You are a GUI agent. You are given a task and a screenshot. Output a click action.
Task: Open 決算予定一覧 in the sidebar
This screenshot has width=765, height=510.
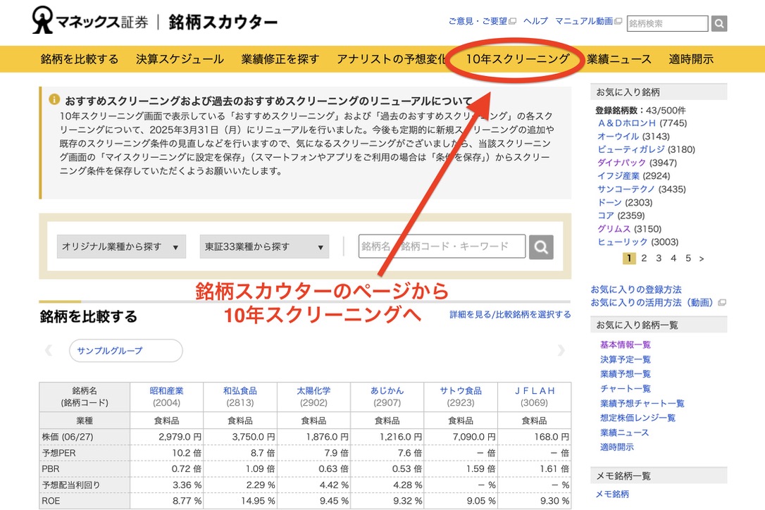[625, 359]
